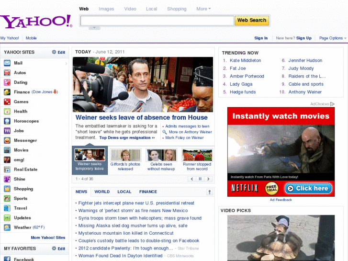348x261 pixels.
Task: Click Netflix Click here button
Action: [308, 188]
